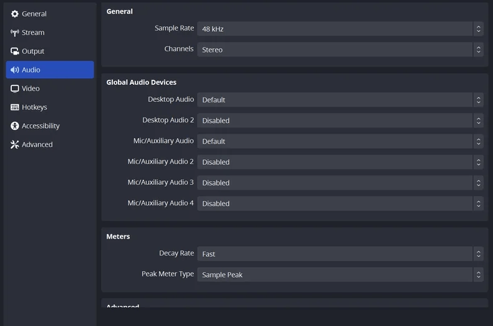Open Accessibility settings label
This screenshot has width=493, height=326.
tap(41, 126)
